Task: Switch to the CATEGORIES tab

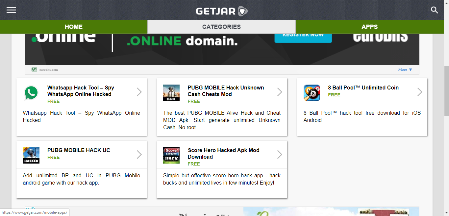Action: tap(221, 27)
